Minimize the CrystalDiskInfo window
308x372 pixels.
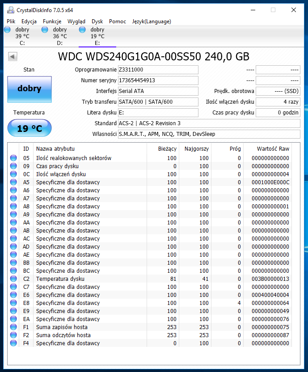(x=253, y=10)
